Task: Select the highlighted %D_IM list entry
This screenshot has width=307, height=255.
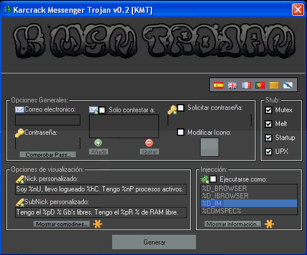Action: [249, 204]
